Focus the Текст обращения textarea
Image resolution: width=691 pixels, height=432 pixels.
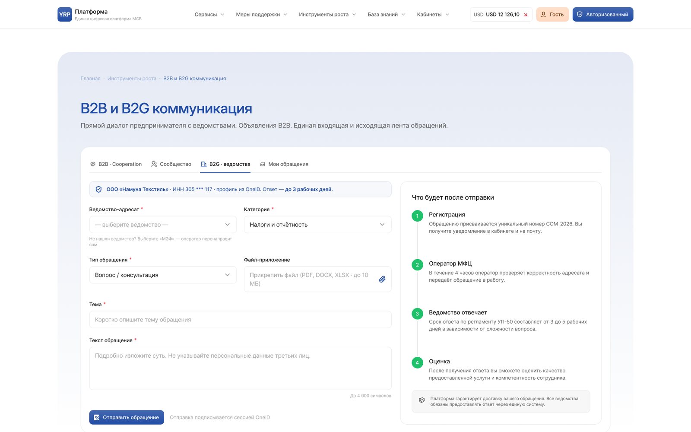[x=240, y=368]
